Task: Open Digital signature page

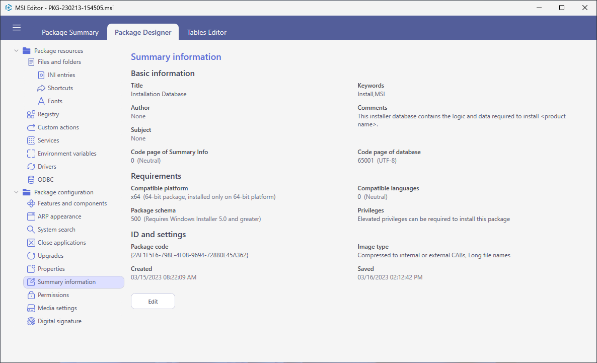Action: 59,321
